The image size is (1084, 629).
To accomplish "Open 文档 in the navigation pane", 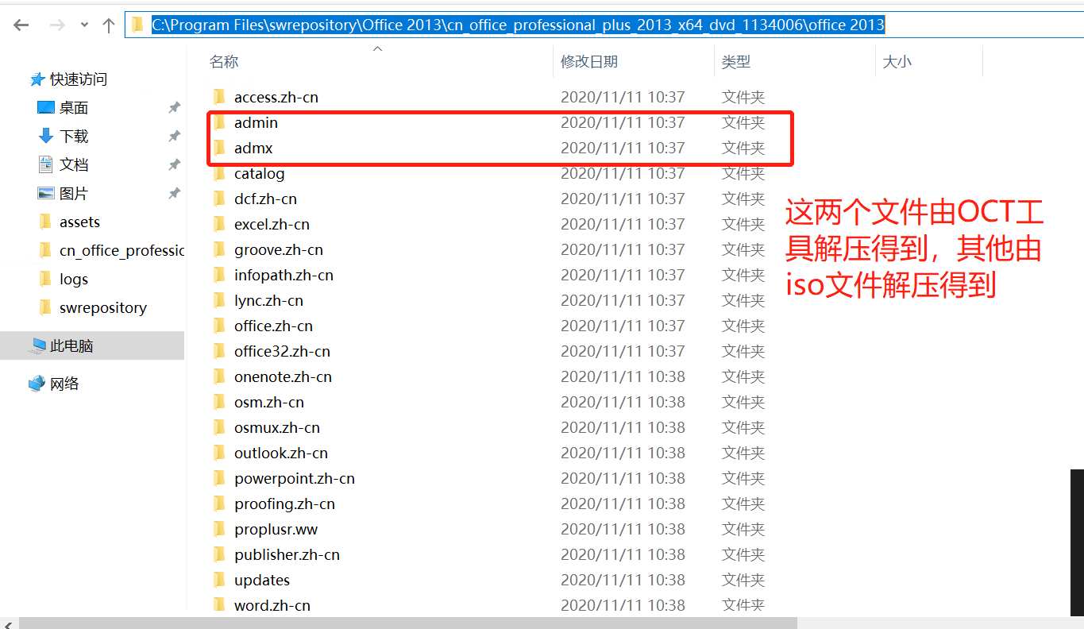I will (x=73, y=165).
